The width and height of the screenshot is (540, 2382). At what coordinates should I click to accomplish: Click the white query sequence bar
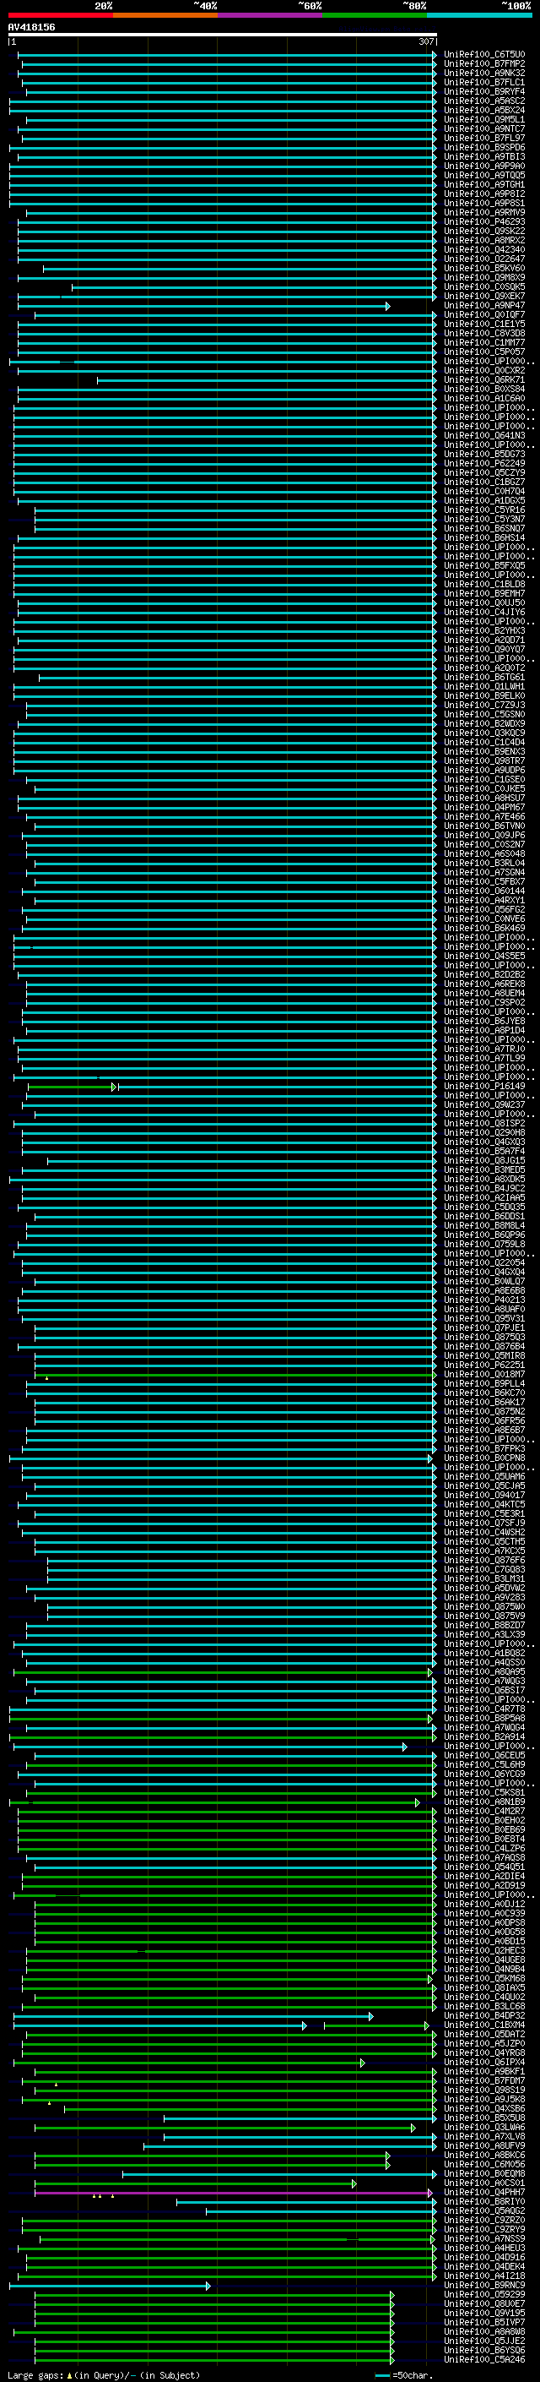223,35
